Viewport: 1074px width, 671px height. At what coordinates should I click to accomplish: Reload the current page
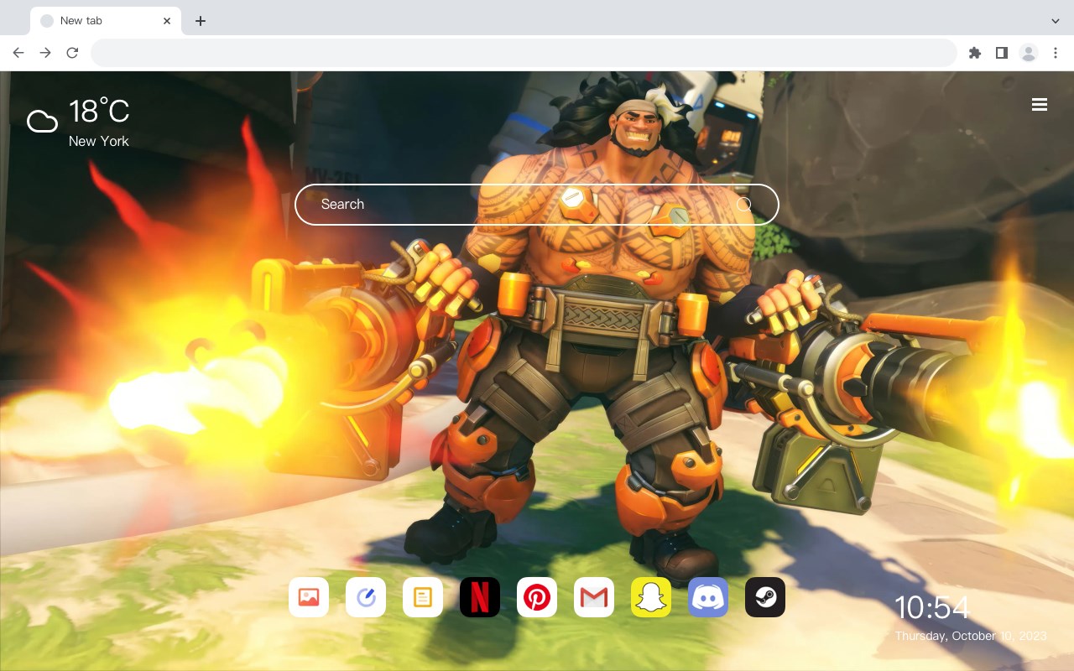point(72,53)
